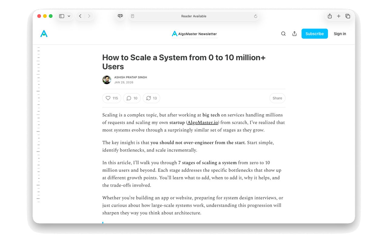
Task: Open the AlgoMaster.io hyperlink in the article
Action: pos(202,123)
